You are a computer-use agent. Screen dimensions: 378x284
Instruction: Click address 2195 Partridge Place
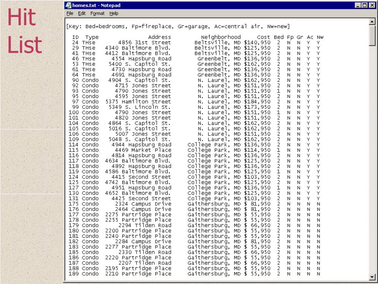click(138, 268)
